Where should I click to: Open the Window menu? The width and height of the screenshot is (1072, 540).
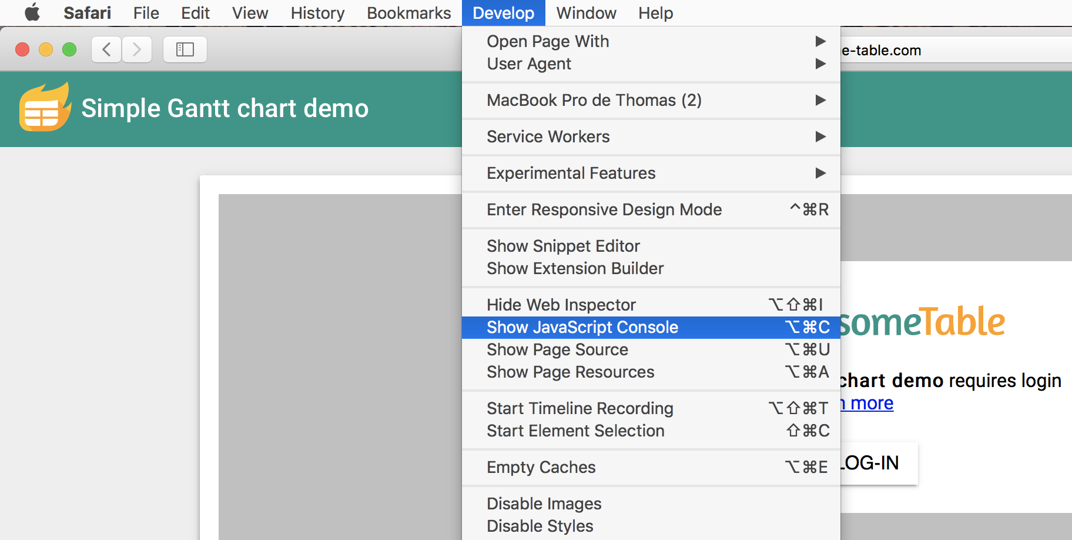(x=586, y=13)
